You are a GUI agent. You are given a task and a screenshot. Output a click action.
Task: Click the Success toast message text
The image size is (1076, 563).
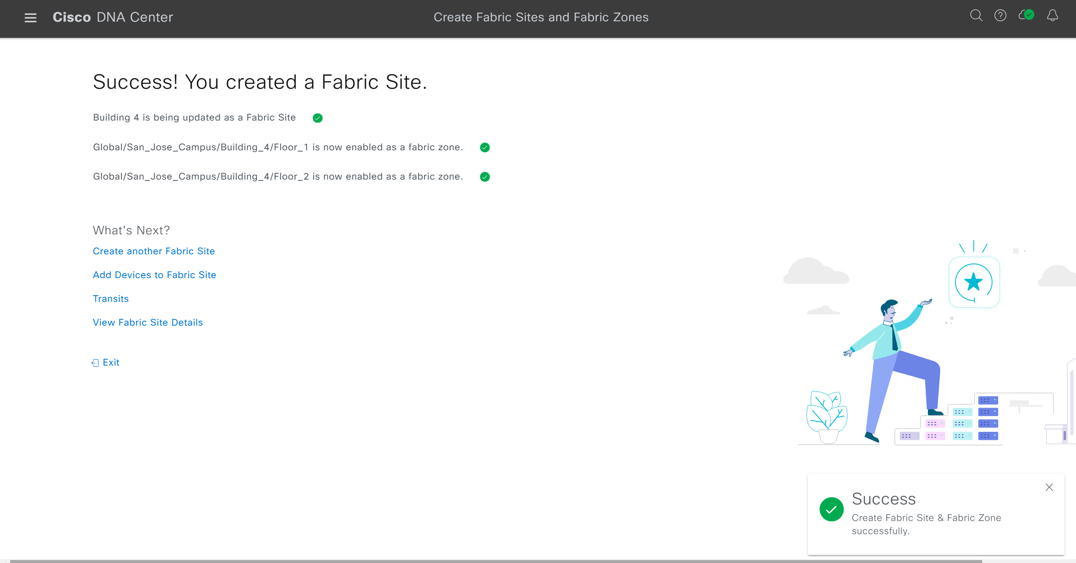[x=926, y=524]
